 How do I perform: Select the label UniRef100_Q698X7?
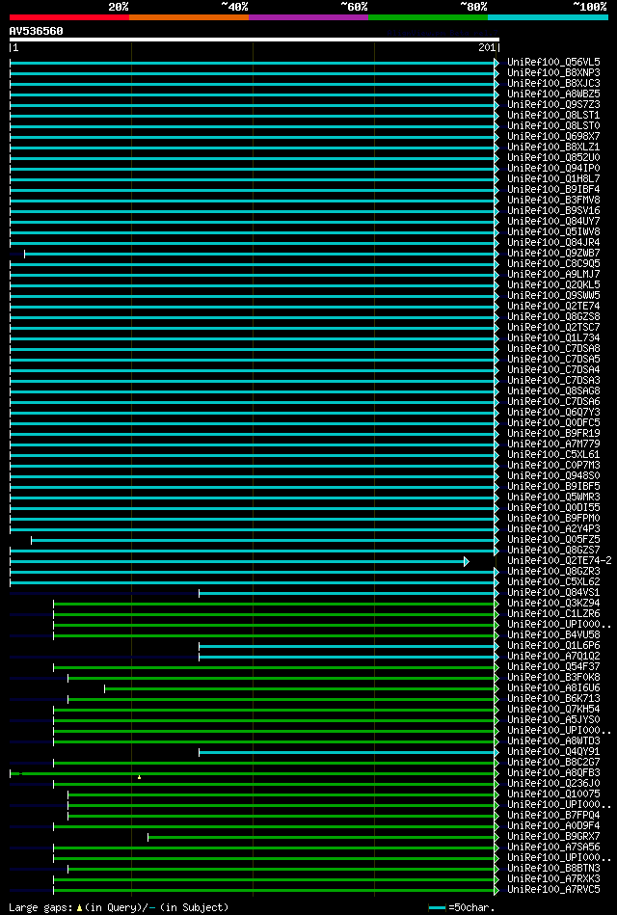(554, 136)
